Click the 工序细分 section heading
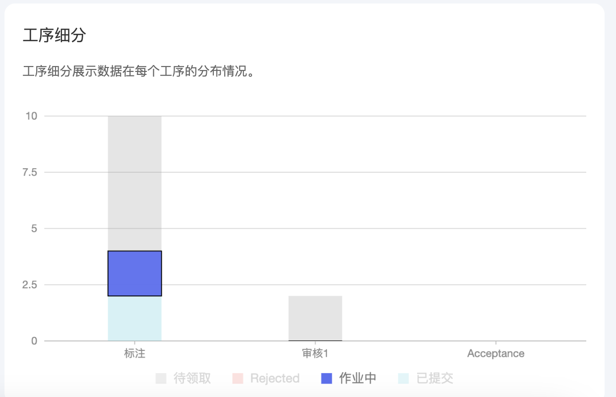Screen dimensions: 616x397 [x=55, y=36]
